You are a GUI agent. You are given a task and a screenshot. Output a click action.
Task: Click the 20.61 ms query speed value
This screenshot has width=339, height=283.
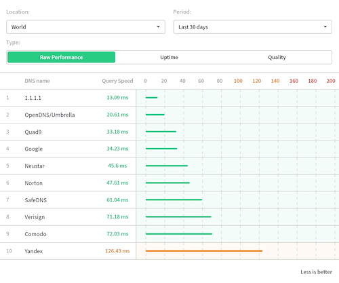coord(117,115)
